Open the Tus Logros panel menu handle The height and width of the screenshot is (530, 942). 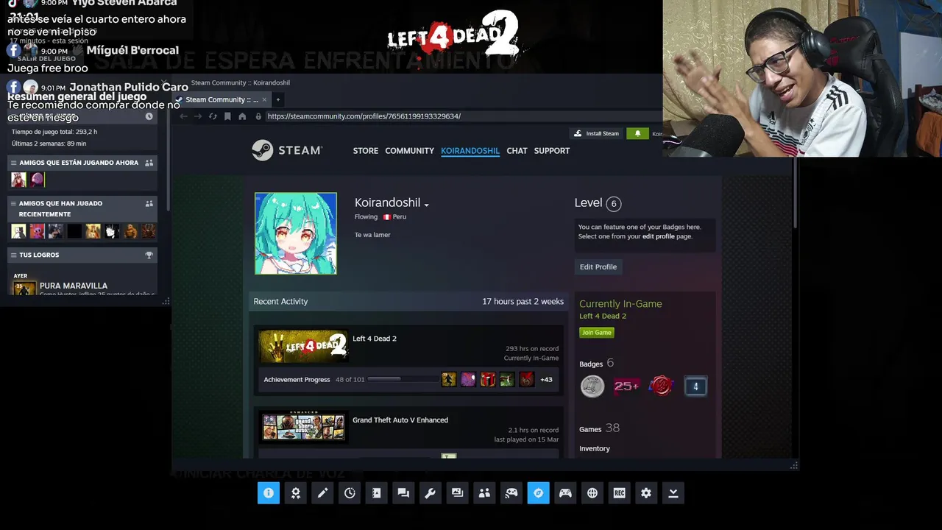(13, 255)
